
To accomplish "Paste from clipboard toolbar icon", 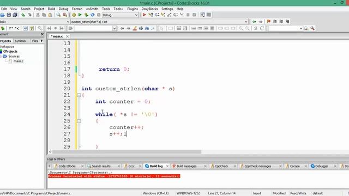I will click(x=50, y=15).
